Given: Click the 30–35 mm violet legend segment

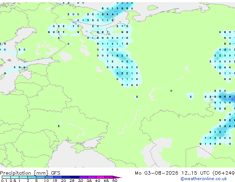Looking at the screenshot, I should [83, 177].
